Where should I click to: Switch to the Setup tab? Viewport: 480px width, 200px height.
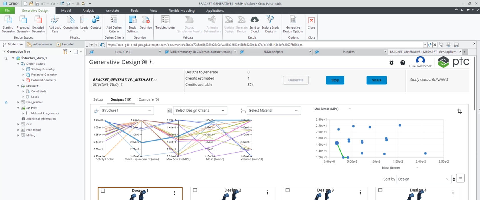98,99
